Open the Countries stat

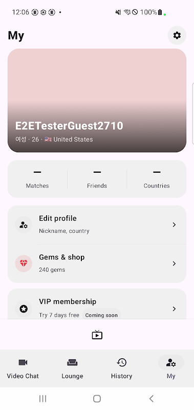pyautogui.click(x=157, y=179)
